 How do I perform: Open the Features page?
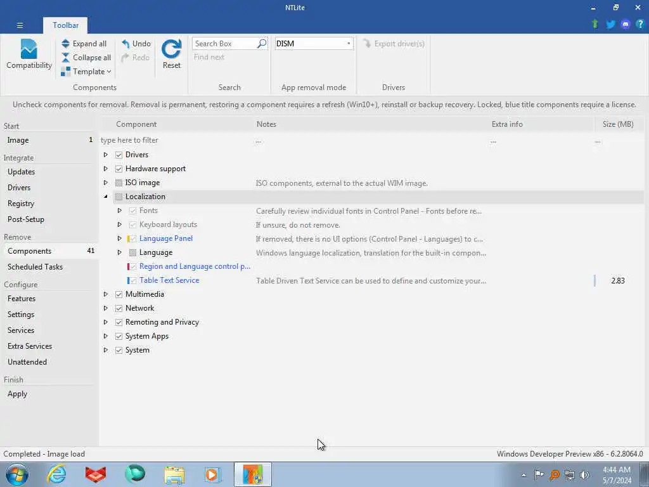pos(49,299)
